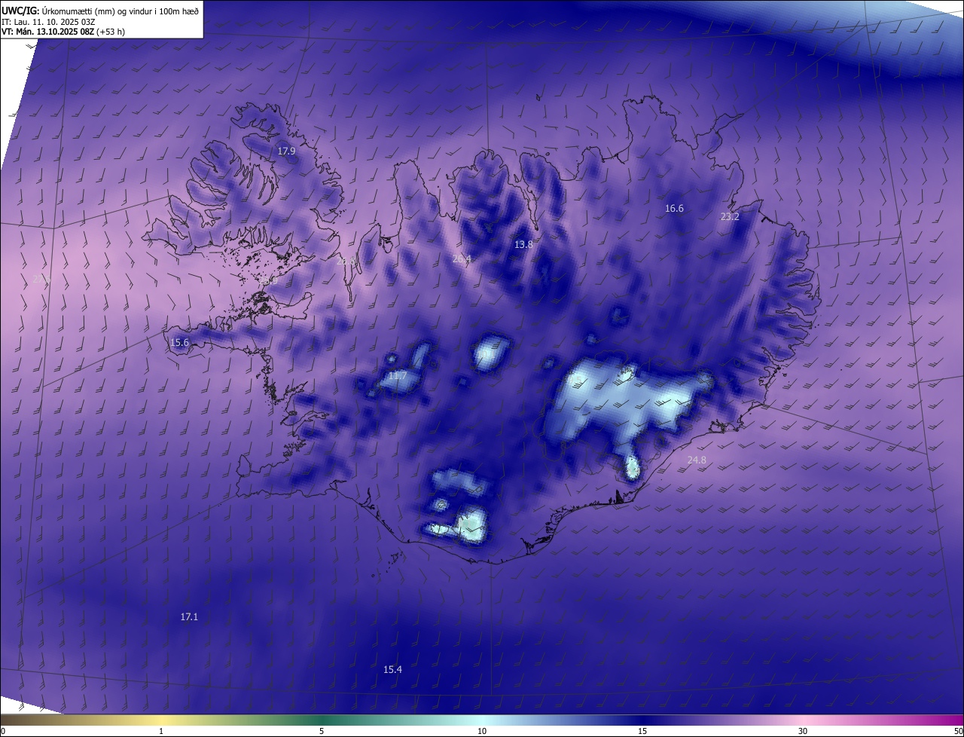Click the color scale tick labeled 0
The image size is (964, 737).
[x=3, y=731]
